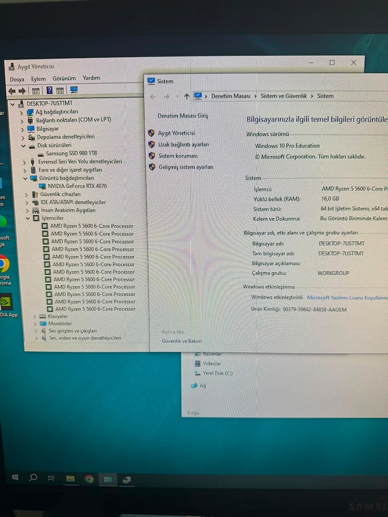This screenshot has height=517, width=388.
Task: Expand Bağlantı noktaları (COM ve LPT)
Action: point(22,121)
